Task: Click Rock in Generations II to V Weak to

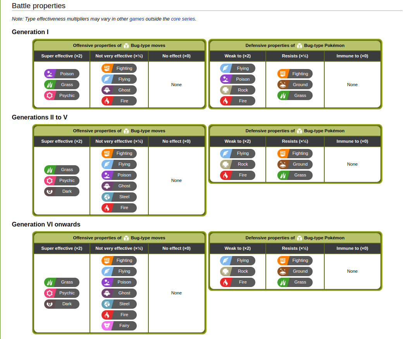Action: [x=237, y=164]
